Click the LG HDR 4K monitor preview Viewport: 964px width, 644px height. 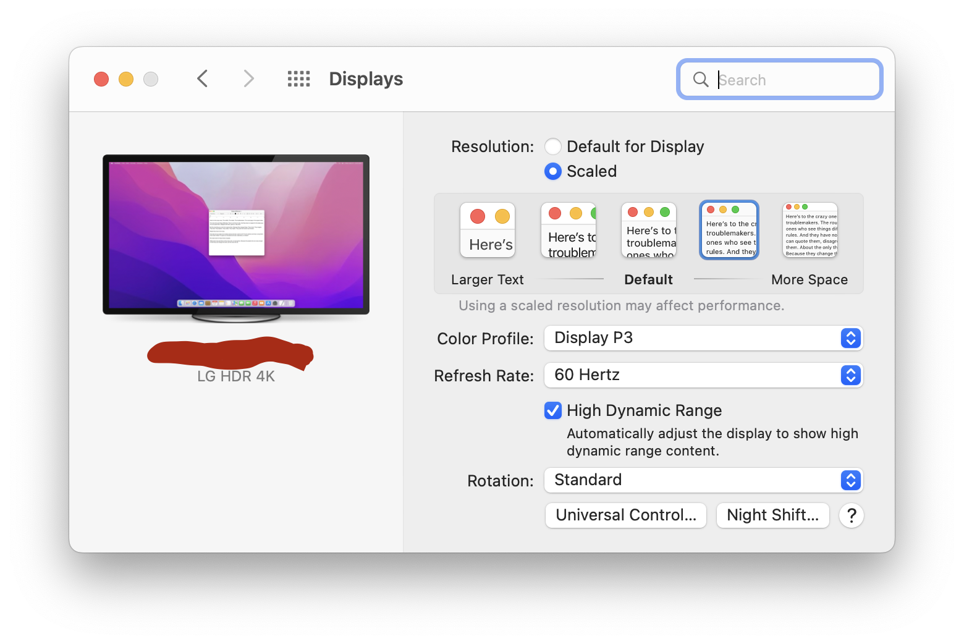click(236, 238)
